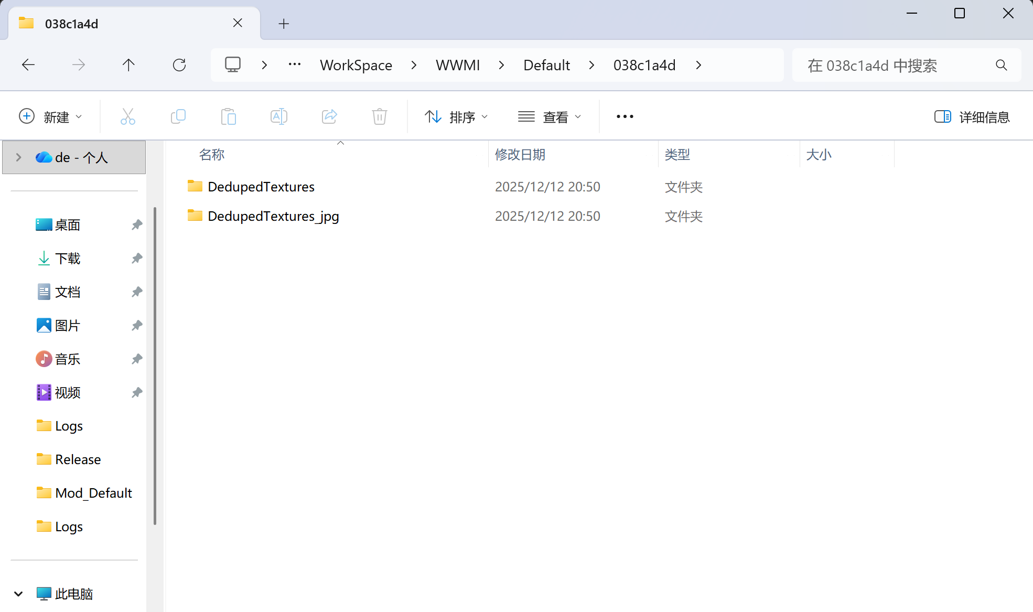1033x612 pixels.
Task: Open the DedupedTextures_jpg folder
Action: point(273,216)
